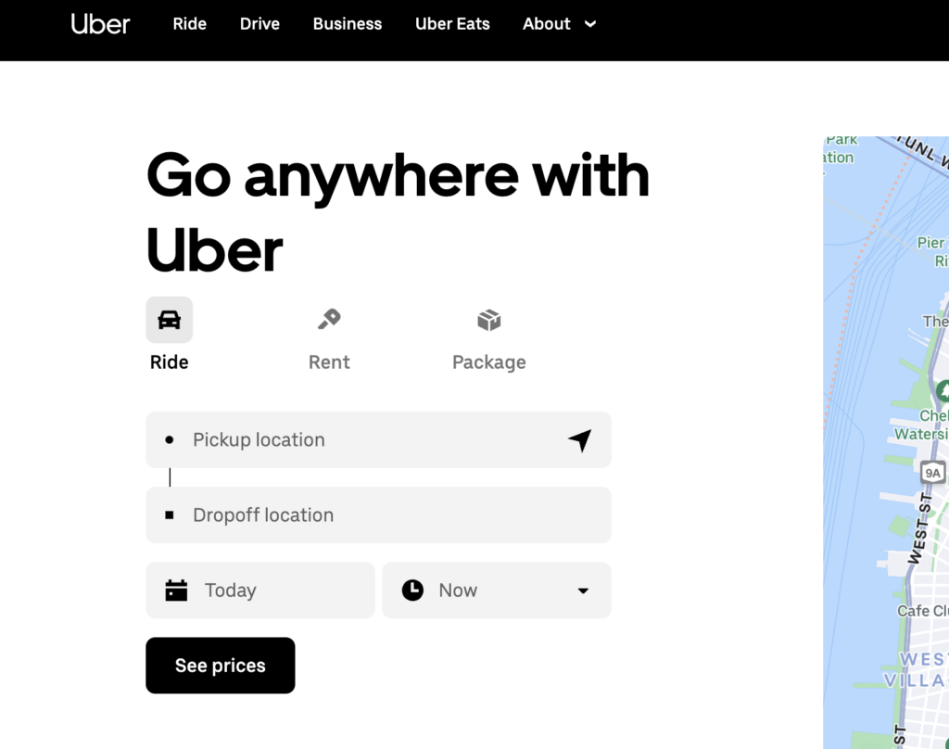
Task: Click the Uber logo in the header
Action: 100,24
